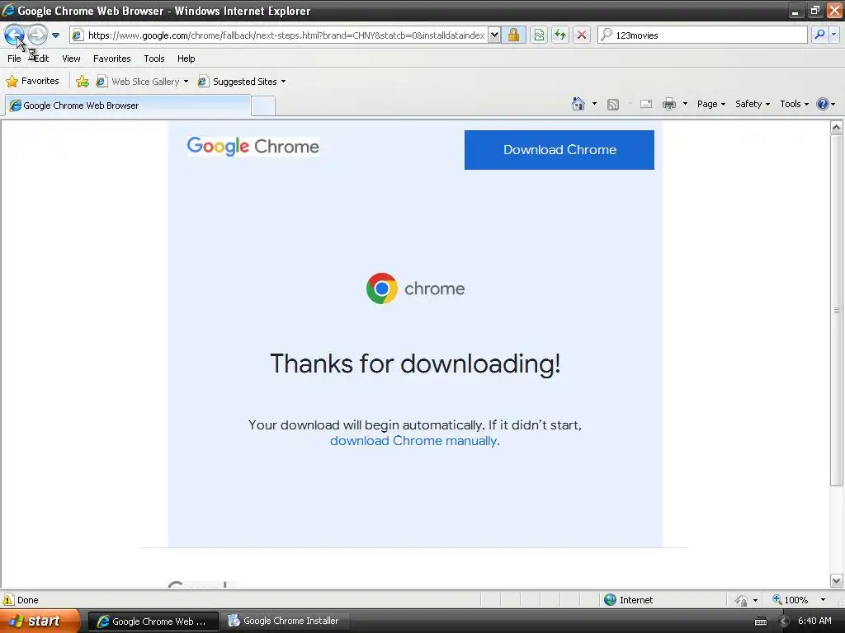This screenshot has height=633, width=845.
Task: Select the Google Chrome Web Browser tab
Action: point(128,105)
